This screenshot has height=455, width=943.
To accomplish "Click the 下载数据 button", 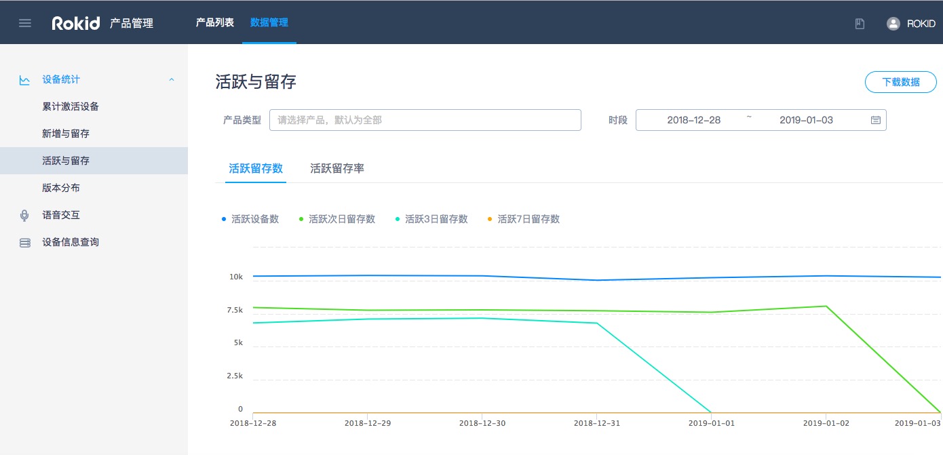I will coord(900,82).
